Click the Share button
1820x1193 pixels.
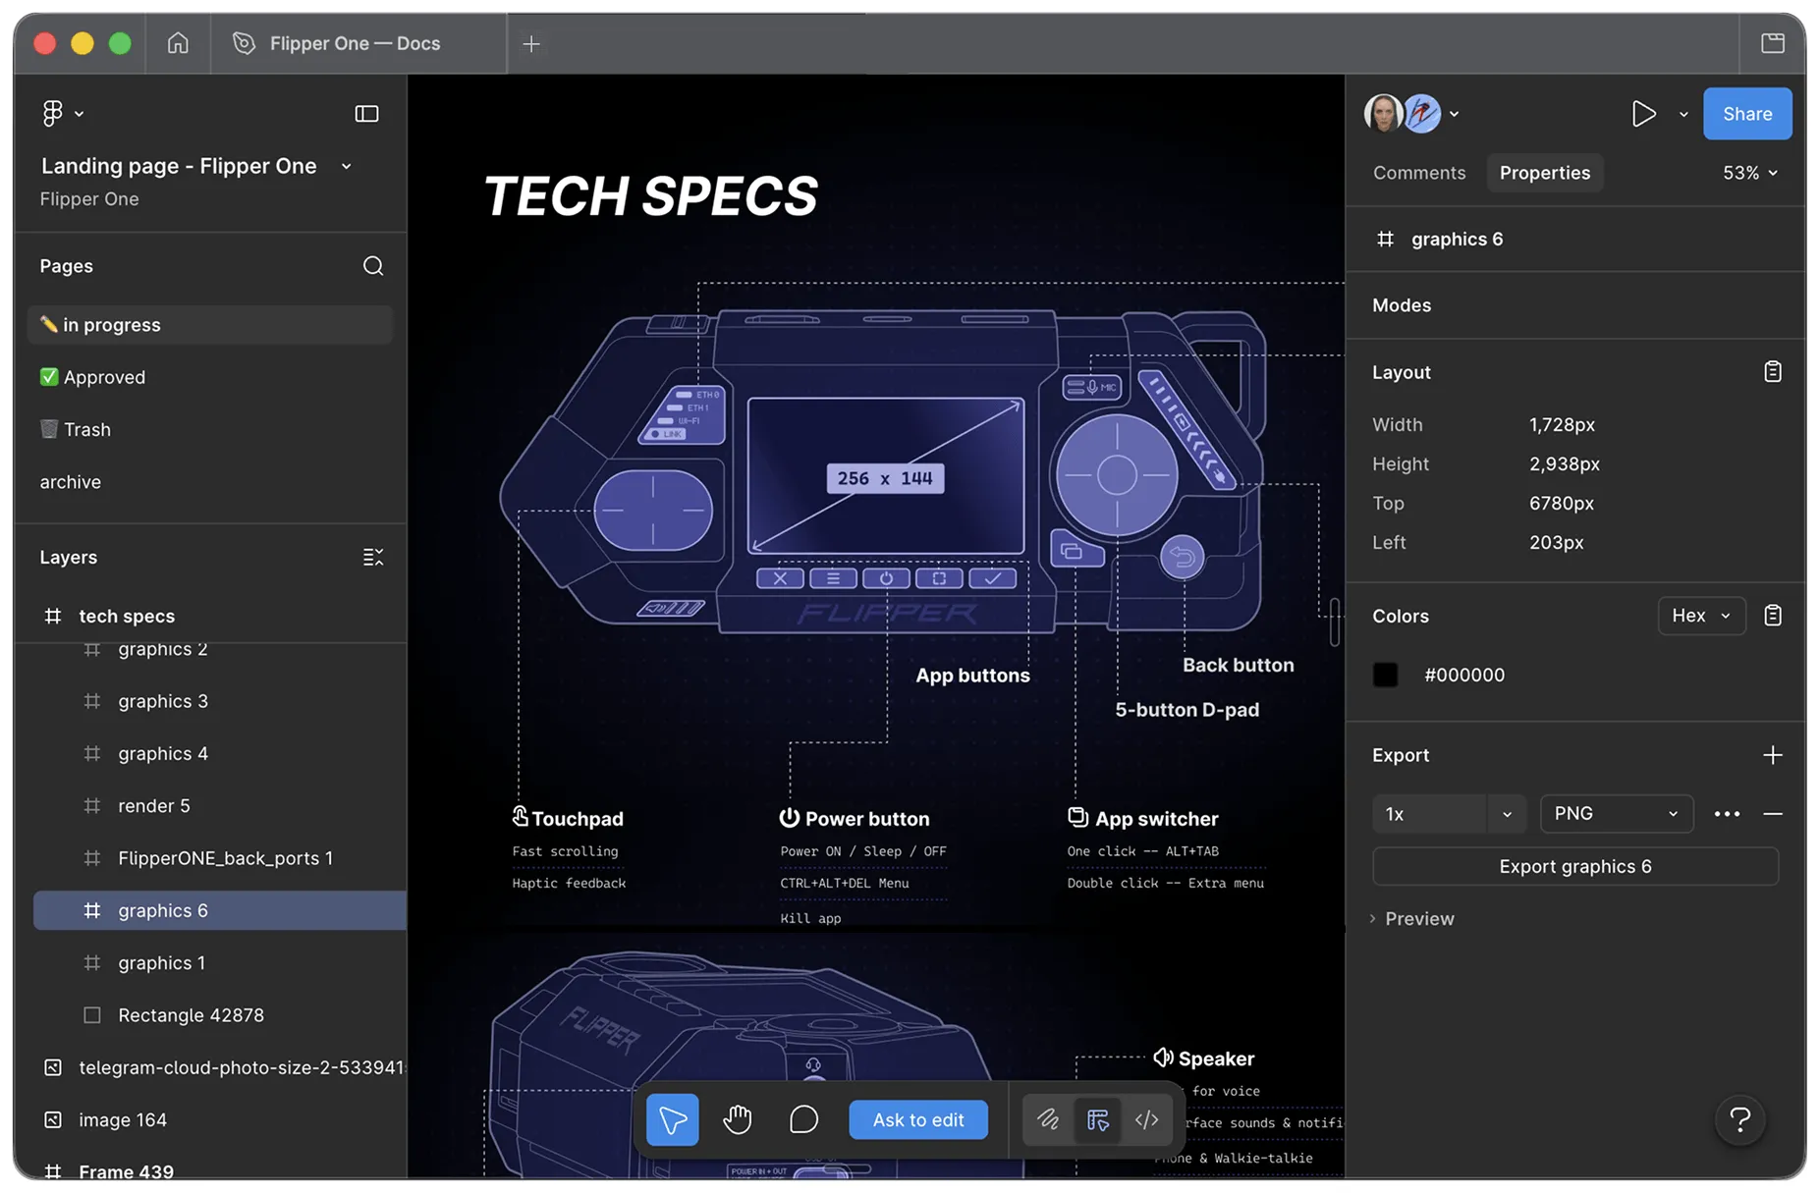point(1747,114)
